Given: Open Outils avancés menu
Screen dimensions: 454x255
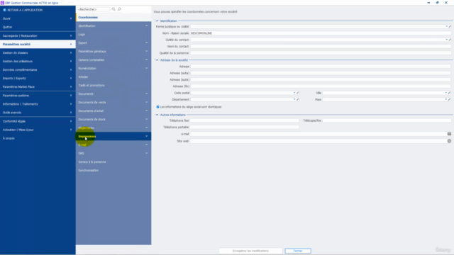Looking at the screenshot, I should coord(38,113).
